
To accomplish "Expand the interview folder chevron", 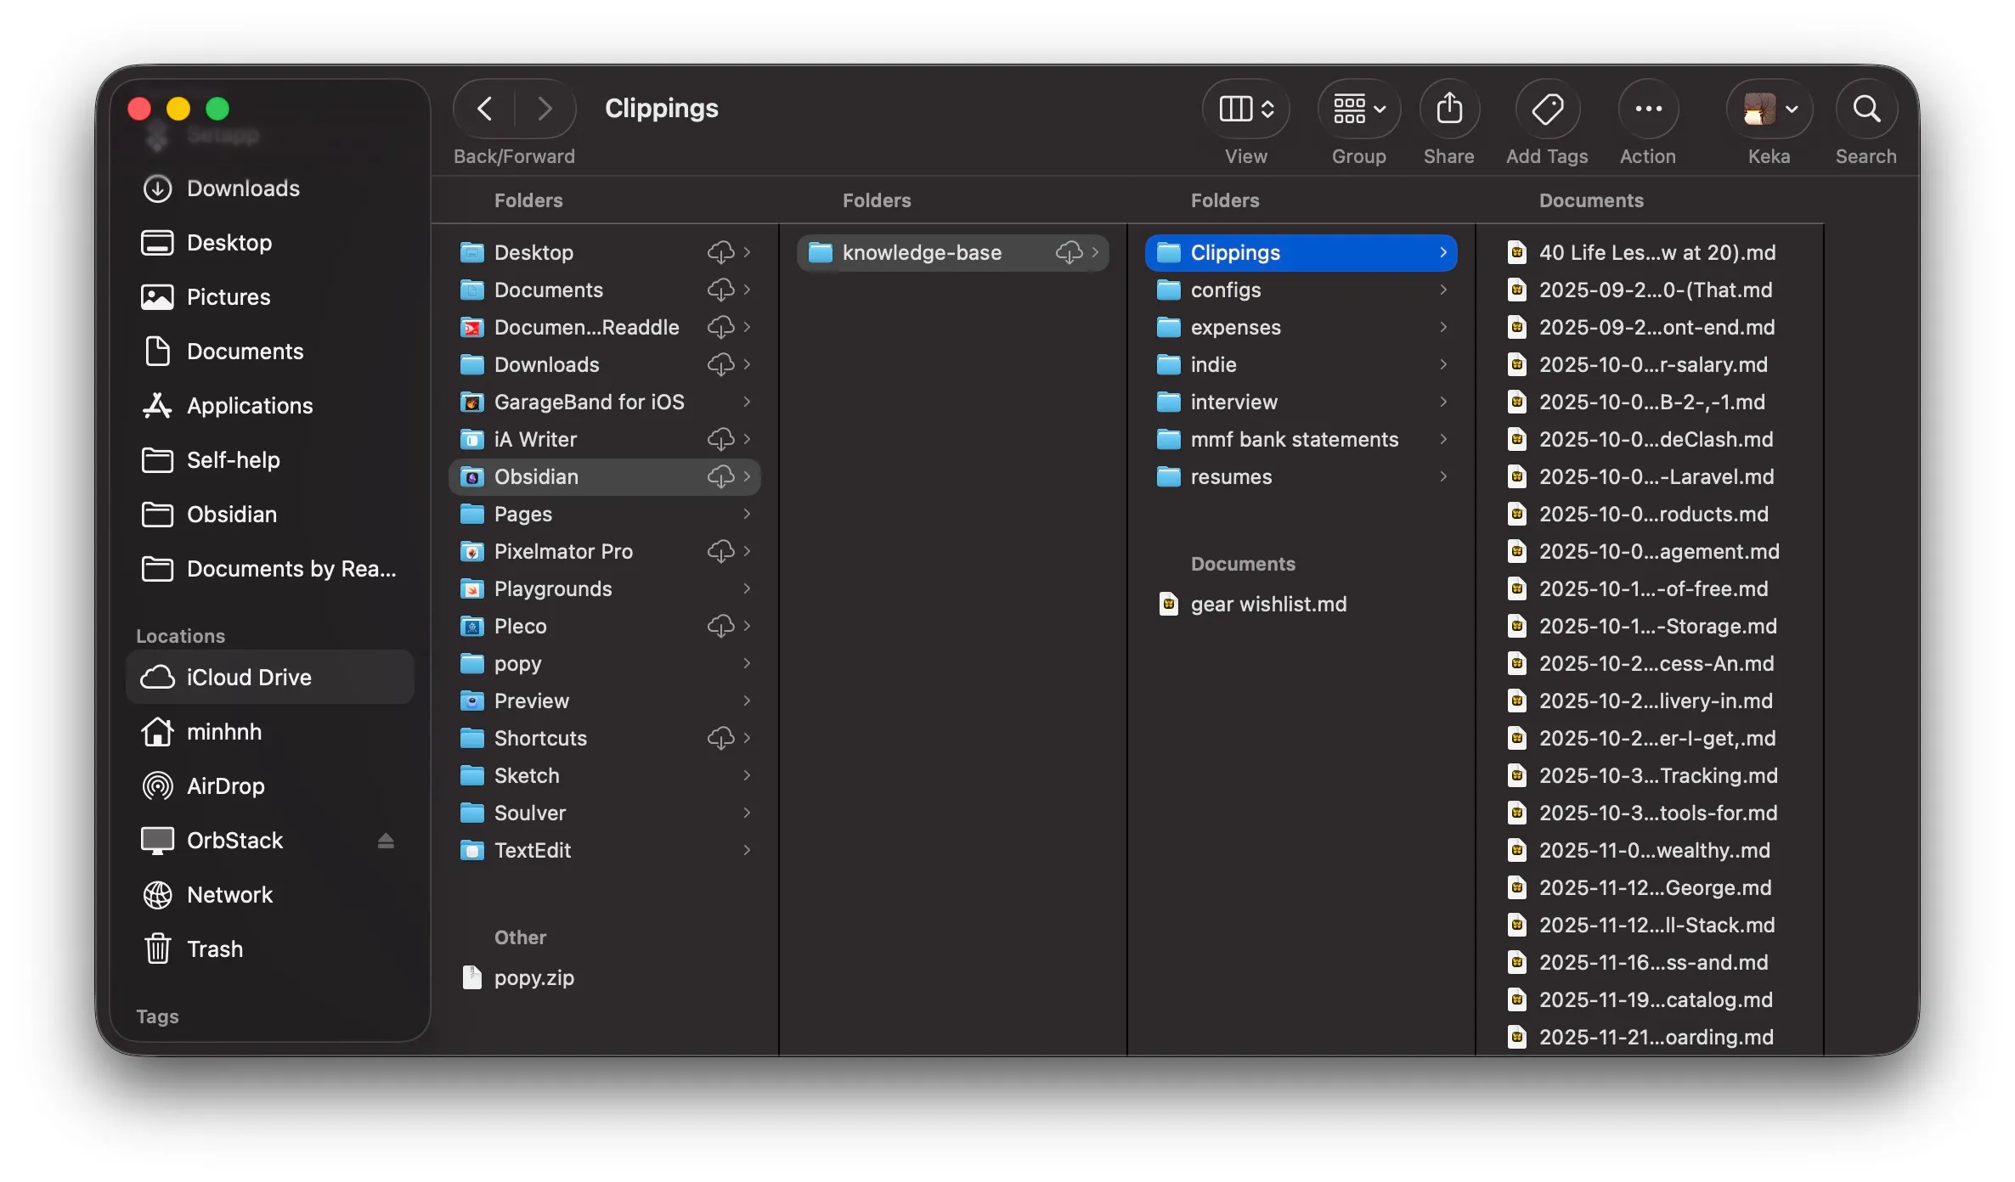I will click(x=1442, y=402).
